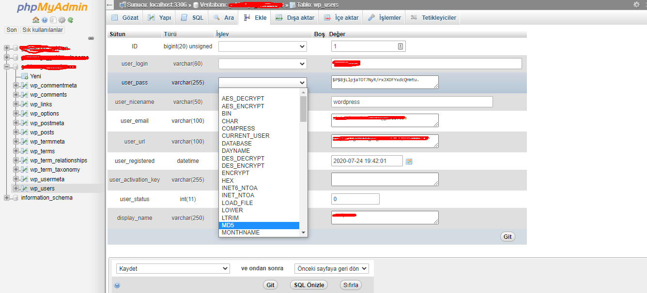Click the user_registered date field

pyautogui.click(x=367, y=161)
